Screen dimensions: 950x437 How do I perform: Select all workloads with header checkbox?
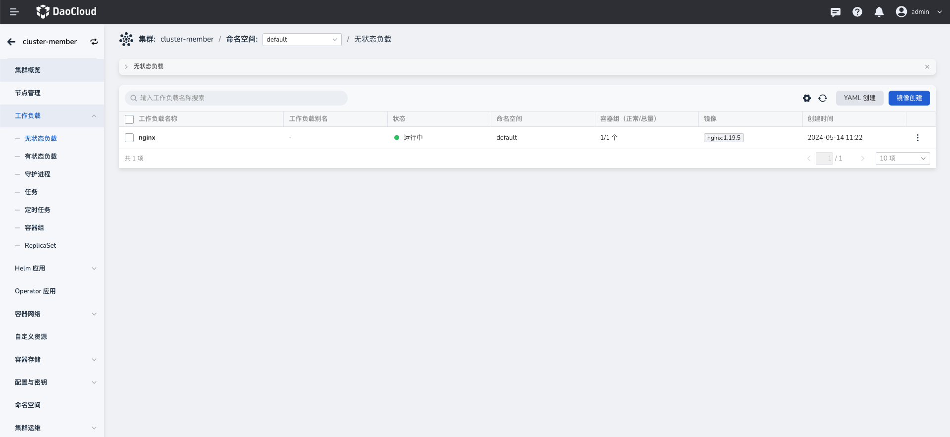point(129,119)
